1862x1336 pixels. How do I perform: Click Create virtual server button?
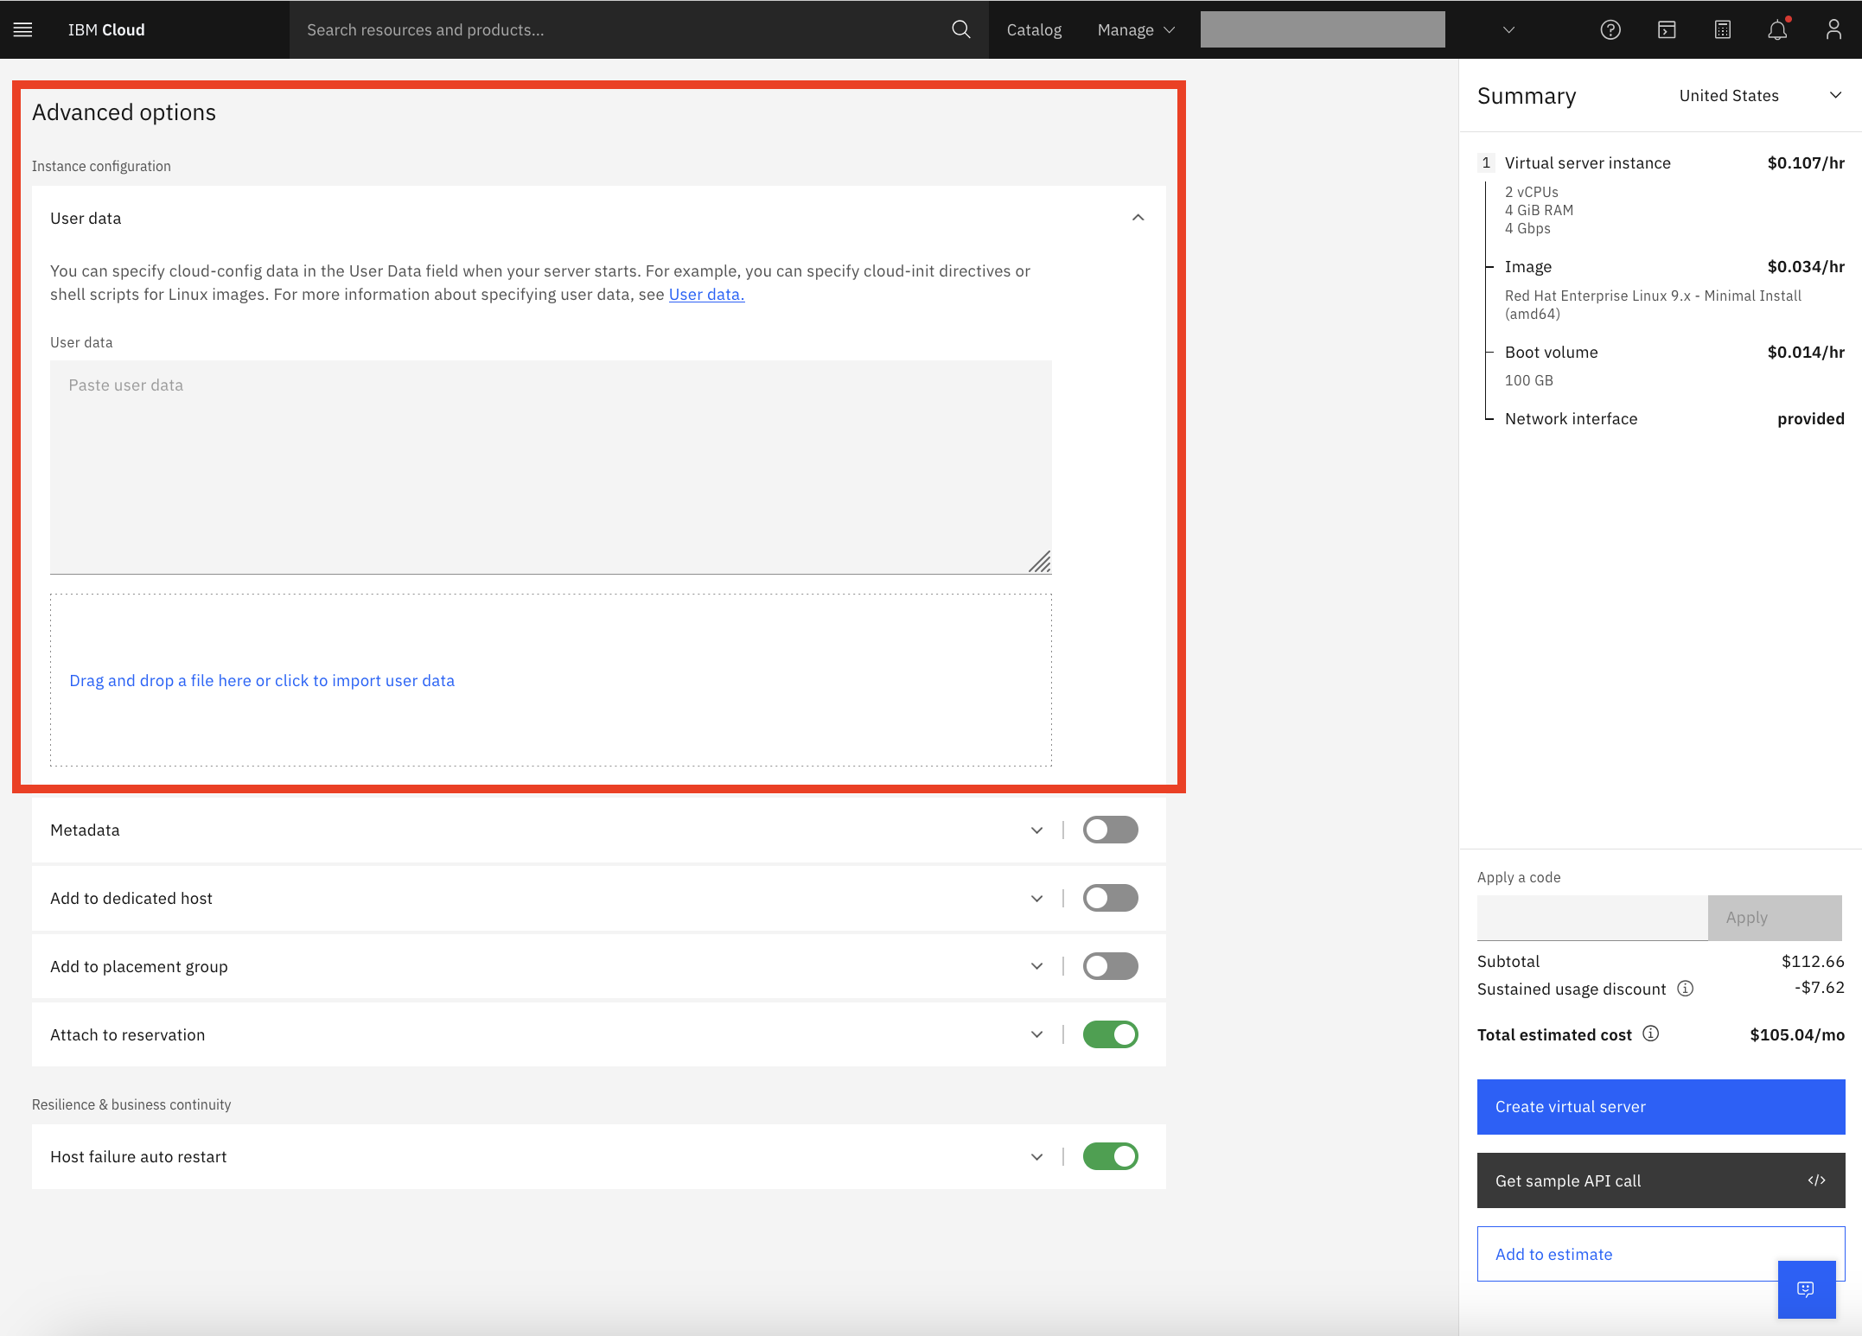1660,1106
